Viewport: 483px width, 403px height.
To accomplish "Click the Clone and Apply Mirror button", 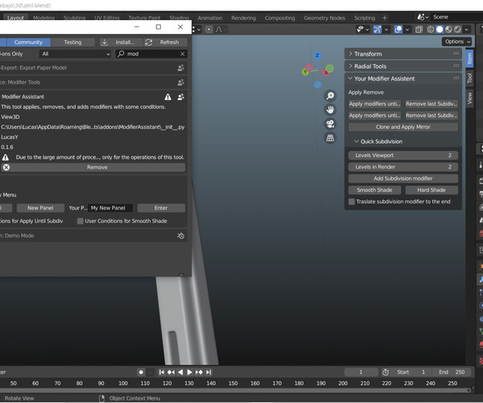I will [x=403, y=127].
